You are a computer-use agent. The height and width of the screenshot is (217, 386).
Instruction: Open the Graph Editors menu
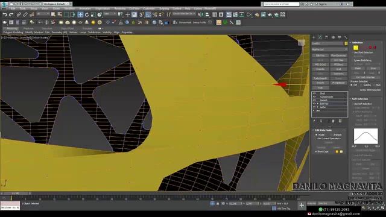point(103,8)
